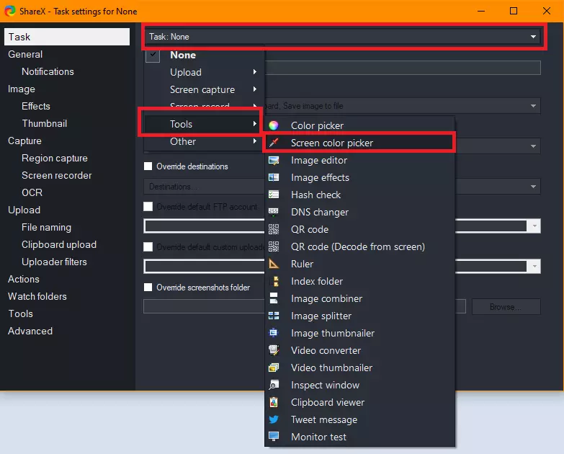Viewport: 564px width, 454px height.
Task: Click the screenshots folder path field
Action: [x=305, y=307]
